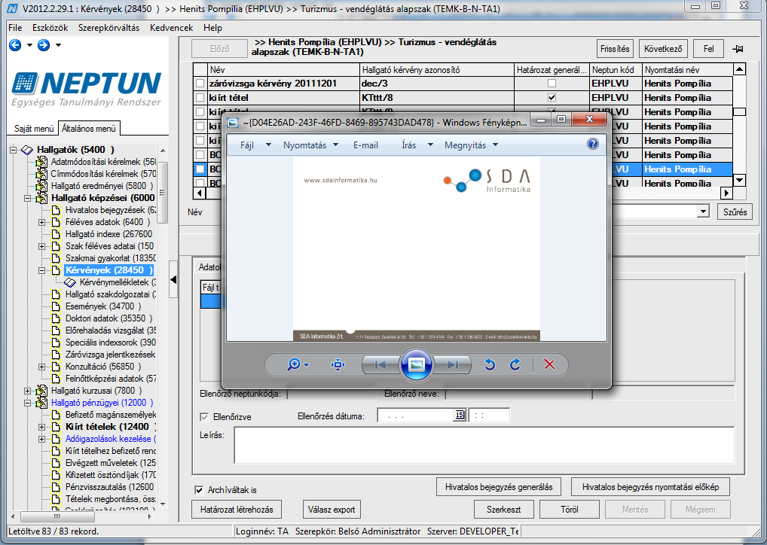Click the Kérvénymellékletek tree icon
Image resolution: width=767 pixels, height=545 pixels.
70,282
